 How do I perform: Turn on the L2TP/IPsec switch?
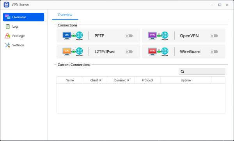(129, 51)
